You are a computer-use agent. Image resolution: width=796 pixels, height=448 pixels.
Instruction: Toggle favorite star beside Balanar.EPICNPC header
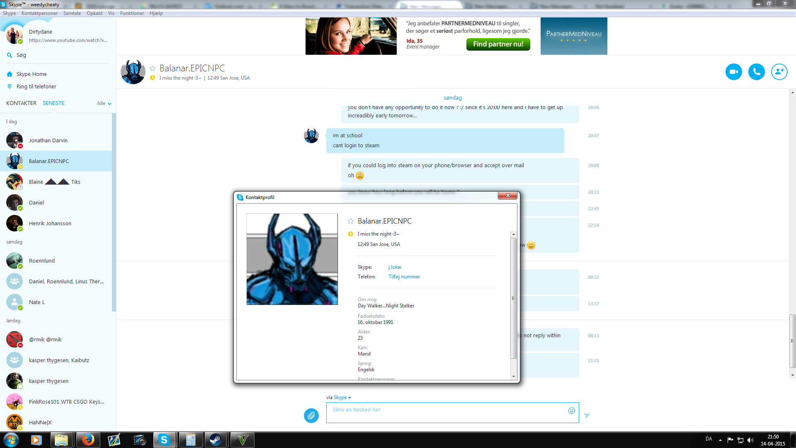point(153,68)
